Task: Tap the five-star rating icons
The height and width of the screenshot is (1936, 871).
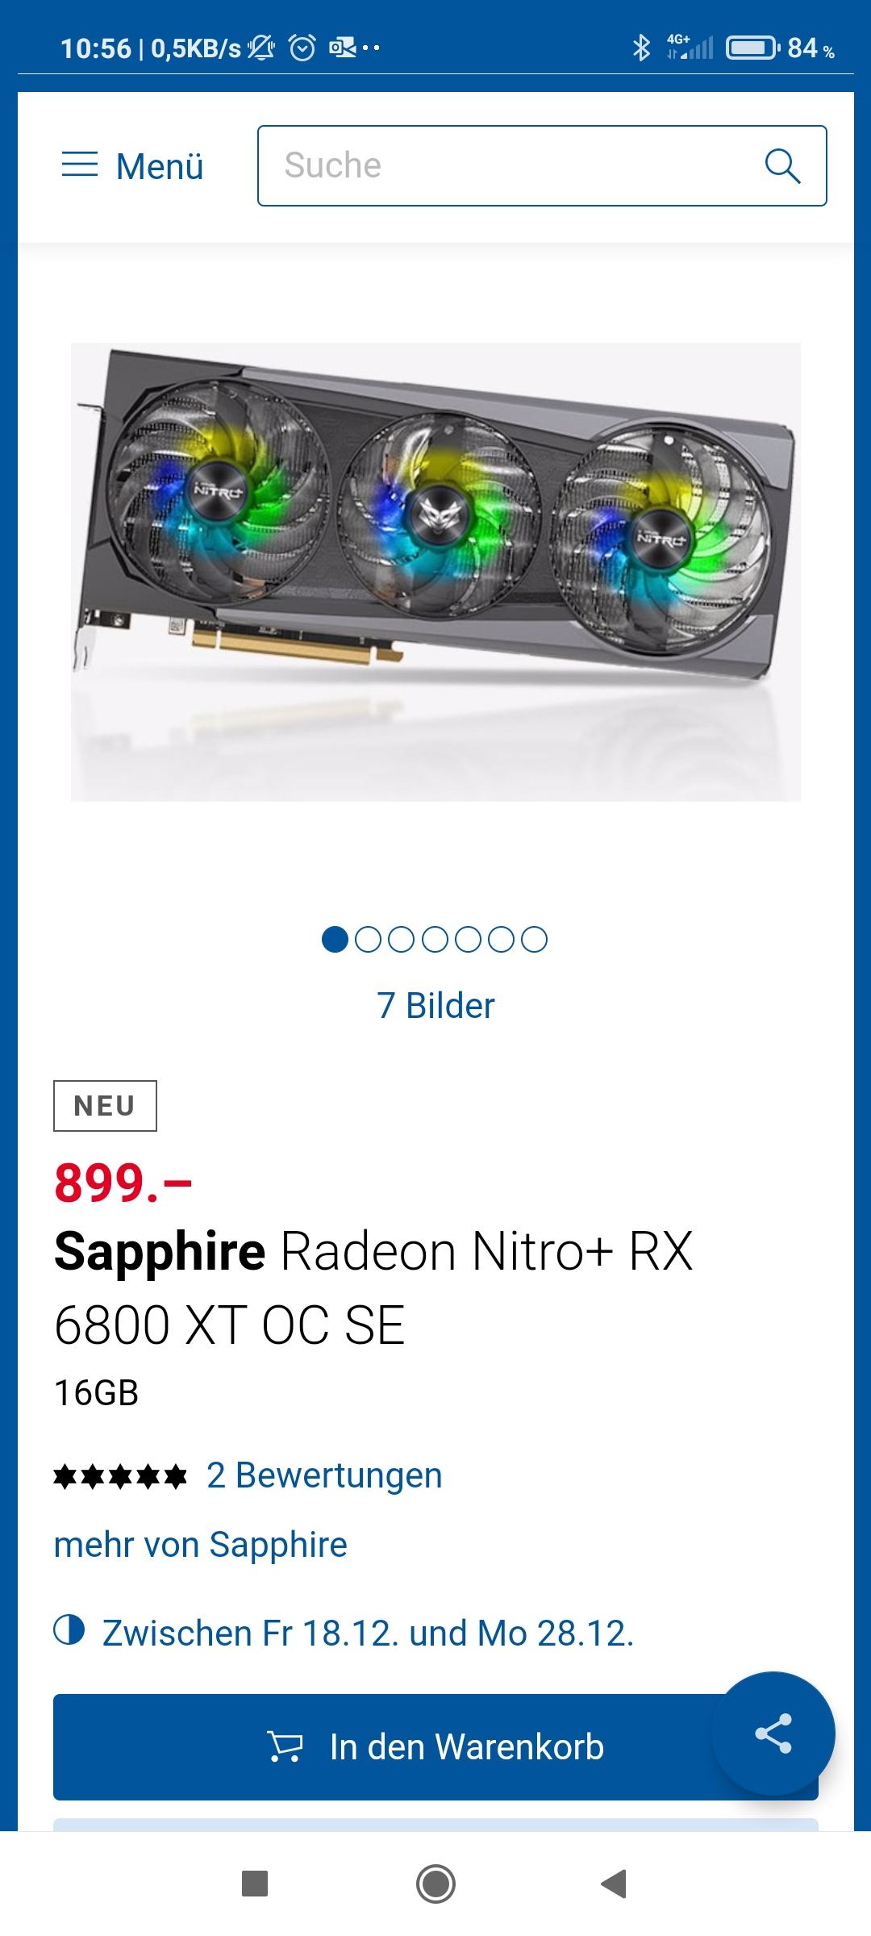Action: click(x=120, y=1476)
